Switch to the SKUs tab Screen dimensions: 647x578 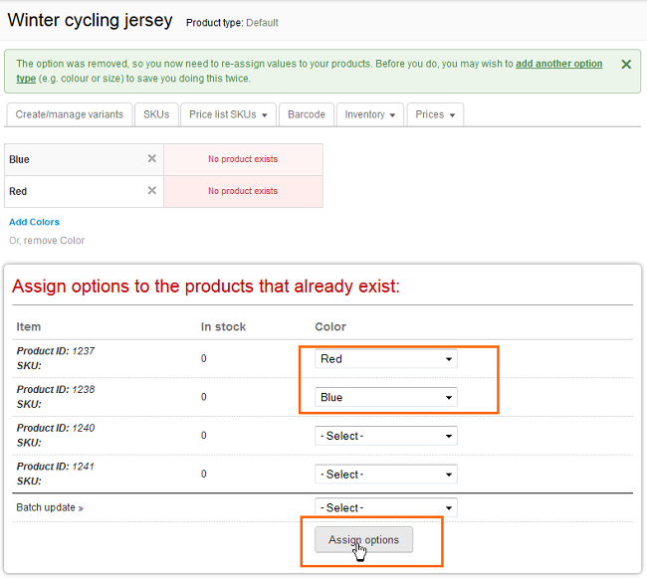156,114
